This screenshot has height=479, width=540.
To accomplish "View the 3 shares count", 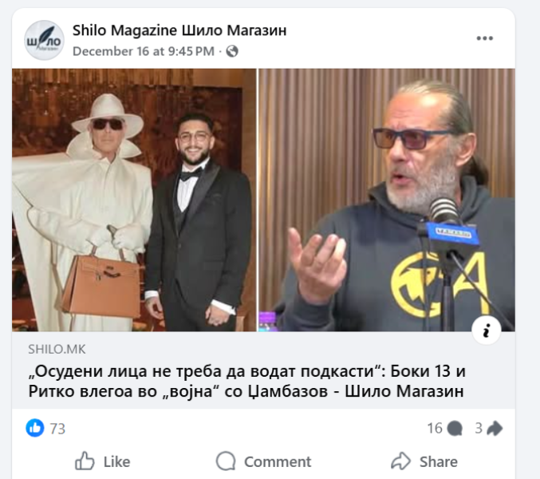I will [479, 429].
